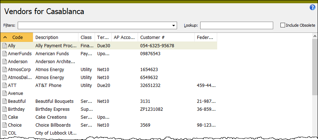Click the document icon beside Ally
Image resolution: width=318 pixels, height=140 pixels.
click(x=5, y=46)
